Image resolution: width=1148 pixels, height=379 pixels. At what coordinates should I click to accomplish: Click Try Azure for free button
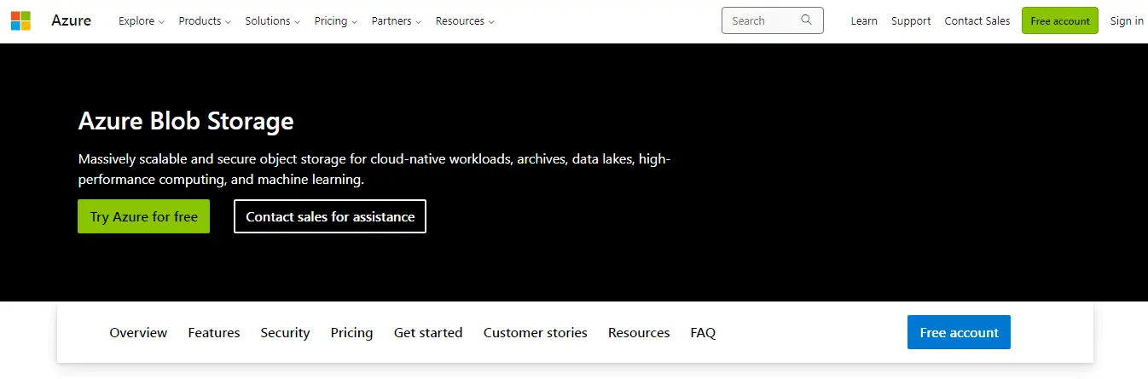click(x=143, y=216)
